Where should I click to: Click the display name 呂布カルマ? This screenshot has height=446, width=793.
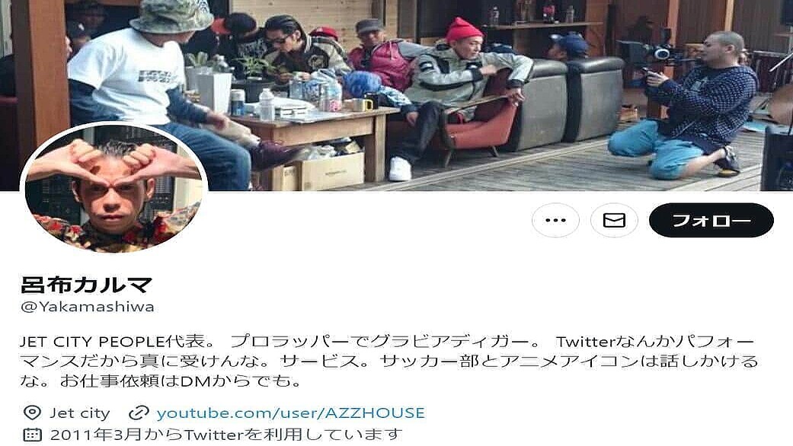[86, 285]
